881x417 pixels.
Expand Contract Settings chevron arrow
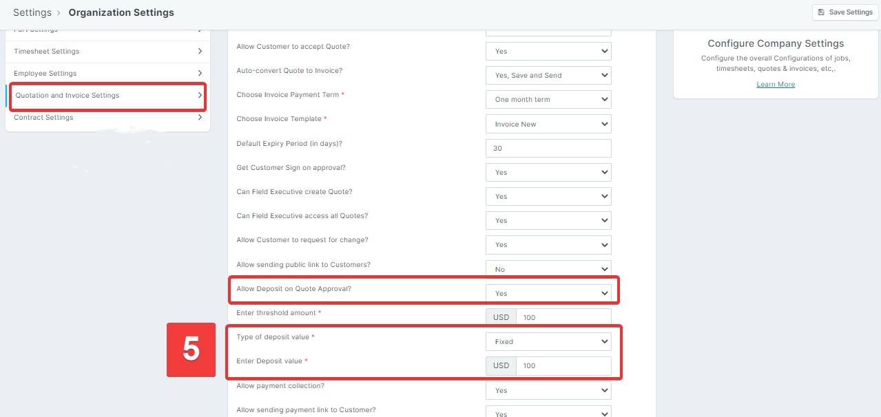click(200, 118)
